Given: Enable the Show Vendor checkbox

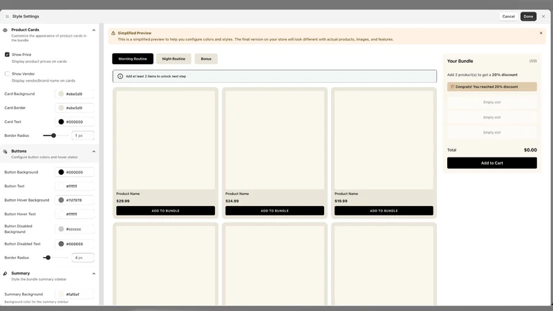Looking at the screenshot, I should click(7, 74).
